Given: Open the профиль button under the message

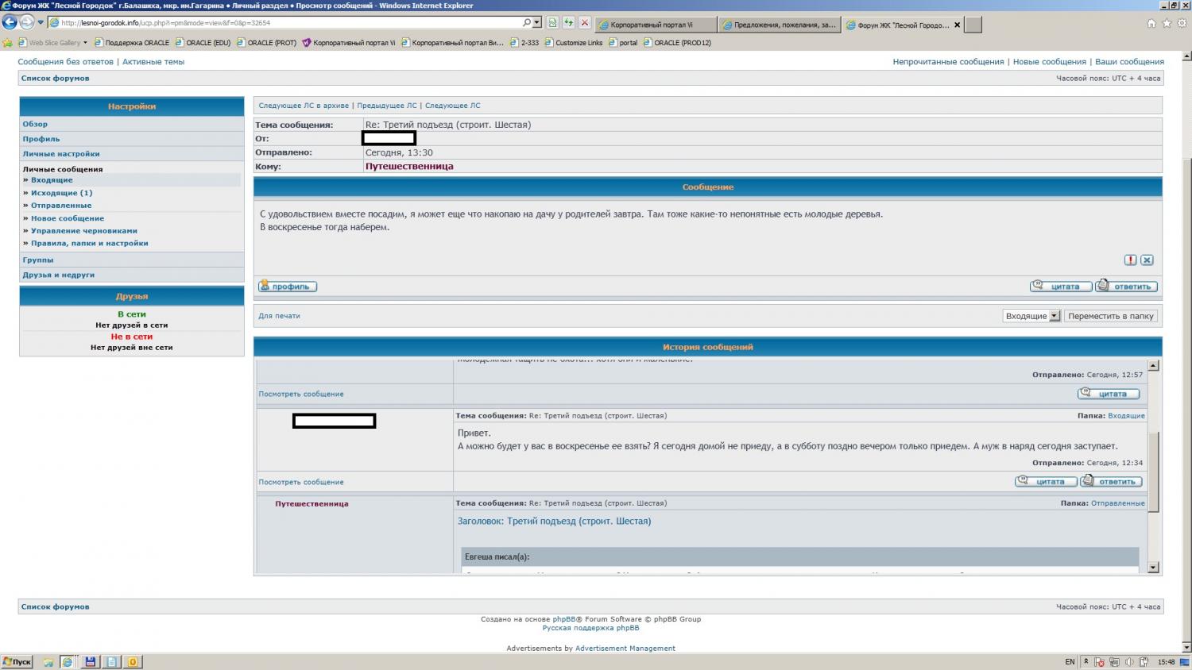Looking at the screenshot, I should click(288, 287).
